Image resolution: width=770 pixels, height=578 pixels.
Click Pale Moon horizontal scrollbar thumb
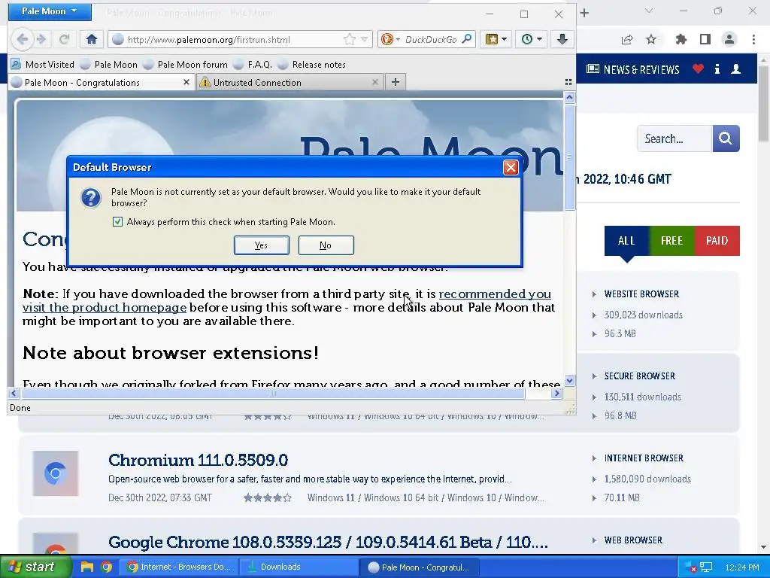tap(273, 393)
